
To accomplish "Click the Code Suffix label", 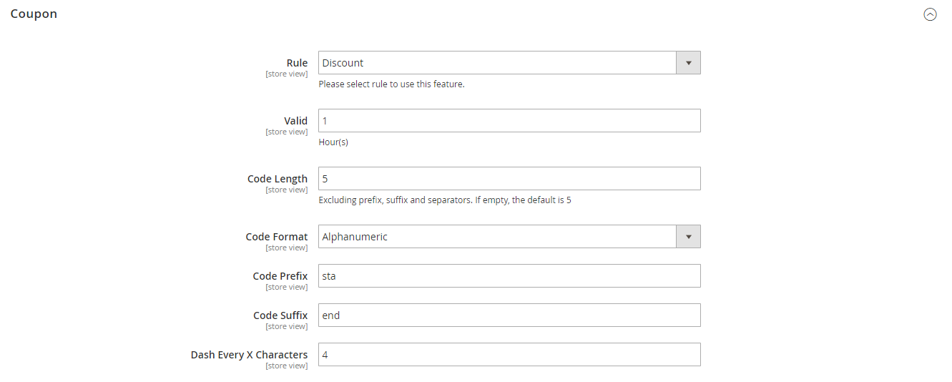I will pos(280,315).
